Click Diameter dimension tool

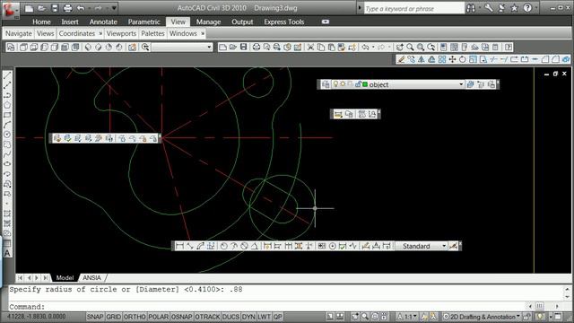point(244,246)
